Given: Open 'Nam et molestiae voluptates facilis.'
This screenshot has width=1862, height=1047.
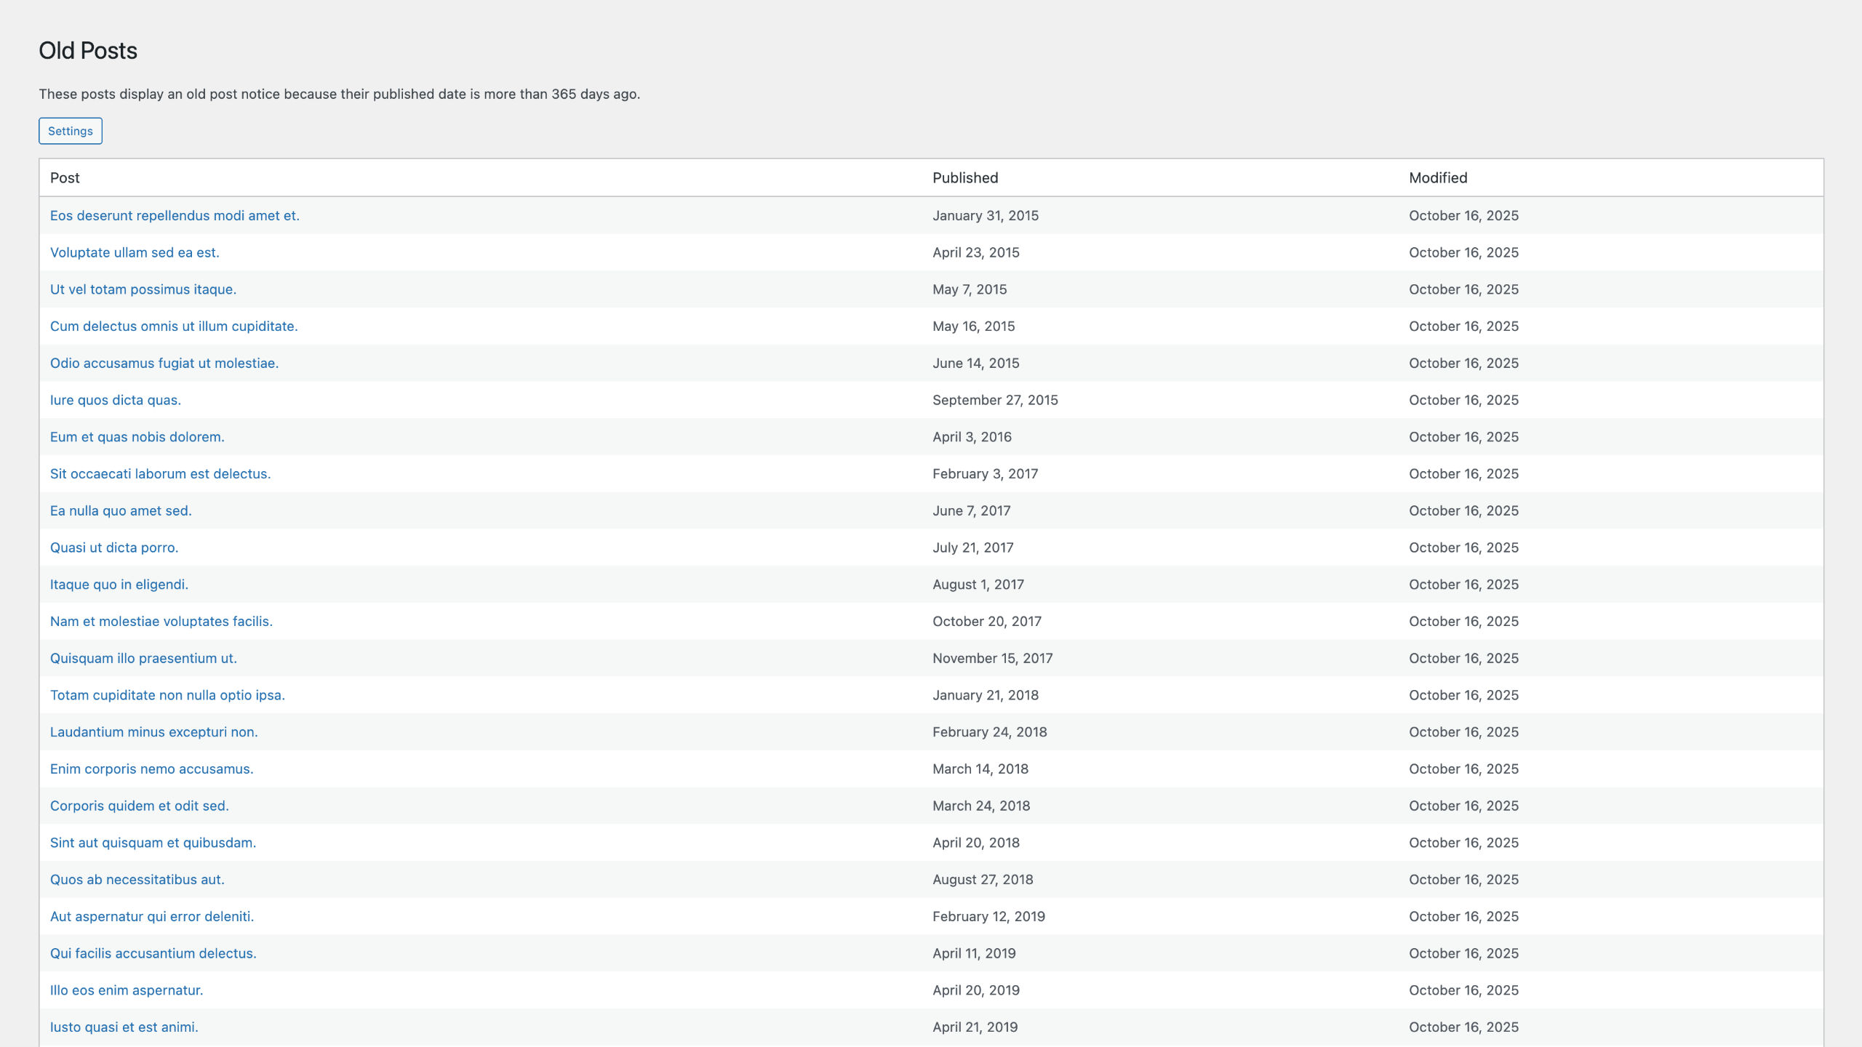Looking at the screenshot, I should click(x=161, y=622).
